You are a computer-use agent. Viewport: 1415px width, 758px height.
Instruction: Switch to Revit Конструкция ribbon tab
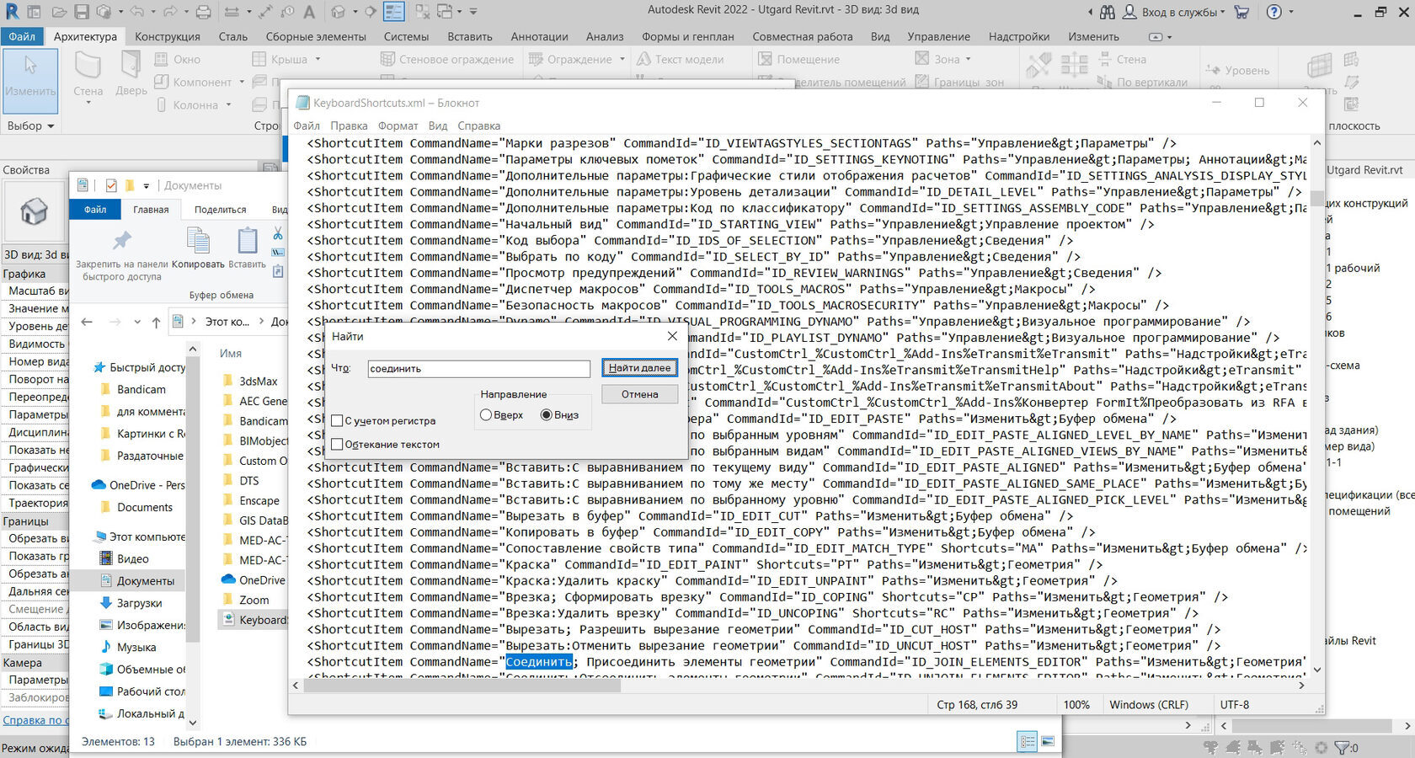click(x=168, y=36)
